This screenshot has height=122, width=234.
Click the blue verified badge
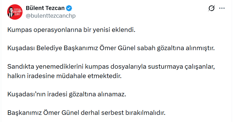coord(69,8)
